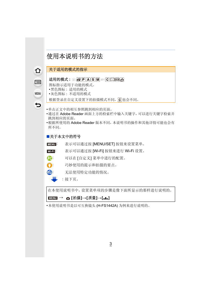This screenshot has height=295, width=209.
Task: Click the first Adobe Reader mention text
Action: 72,114
